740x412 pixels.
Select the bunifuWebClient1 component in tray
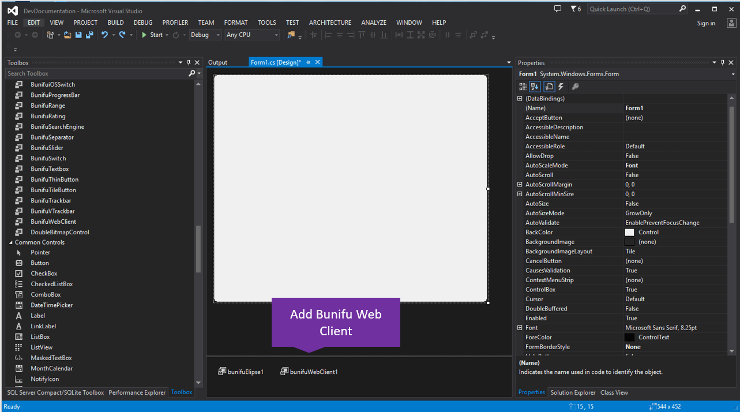point(309,372)
